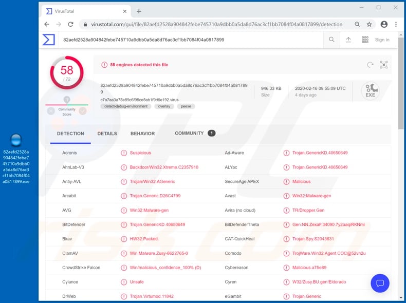The width and height of the screenshot is (406, 303).
Task: Switch to the COMMUNITY tab
Action: [x=195, y=133]
